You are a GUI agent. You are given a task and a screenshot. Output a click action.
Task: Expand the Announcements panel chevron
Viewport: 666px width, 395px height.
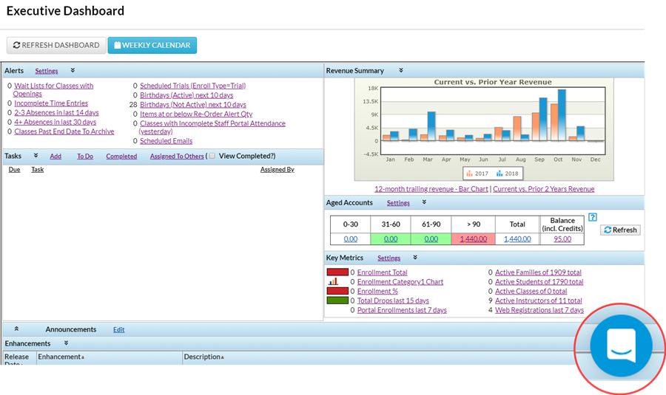pos(16,329)
